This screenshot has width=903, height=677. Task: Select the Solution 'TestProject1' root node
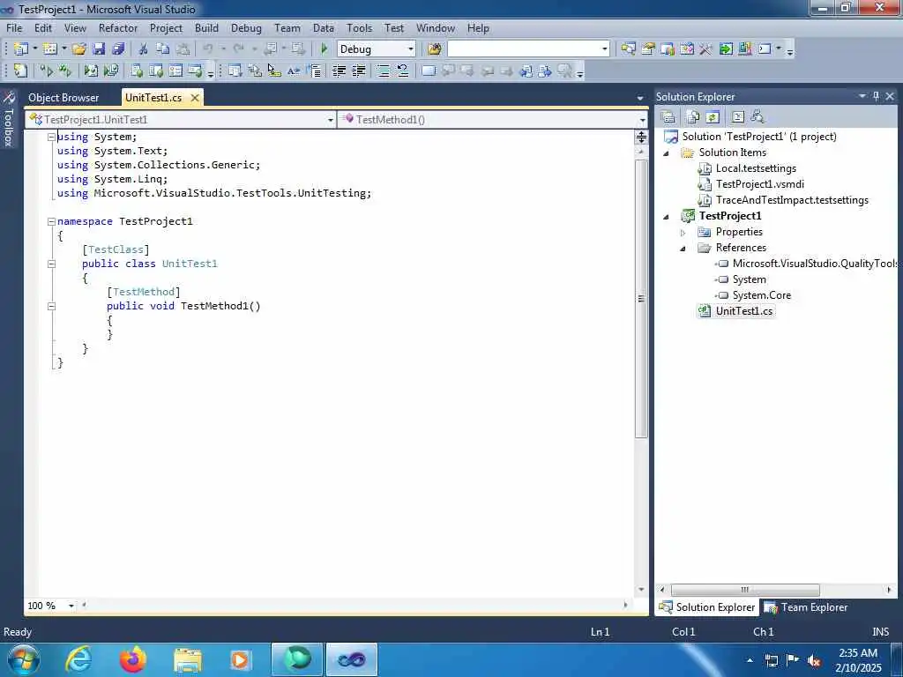click(759, 137)
